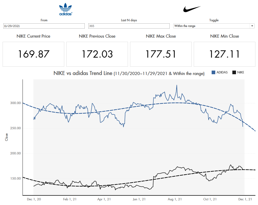Click the Aug 1, 21 x-axis label
Screen dimensions: 258x205
pos(175,199)
